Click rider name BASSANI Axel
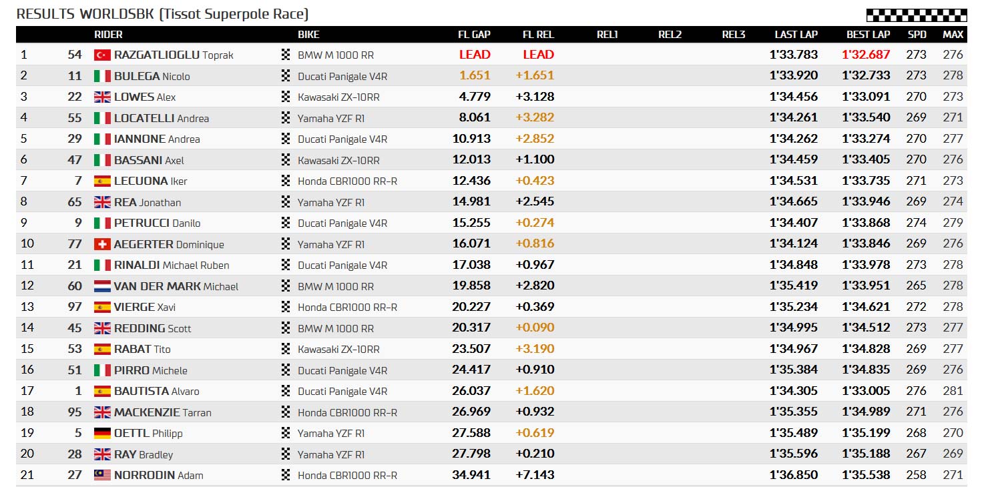The height and width of the screenshot is (487, 996). click(x=149, y=160)
